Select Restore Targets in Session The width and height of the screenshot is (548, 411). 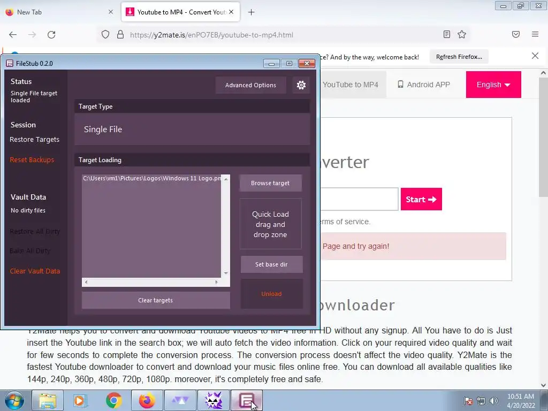click(x=34, y=140)
